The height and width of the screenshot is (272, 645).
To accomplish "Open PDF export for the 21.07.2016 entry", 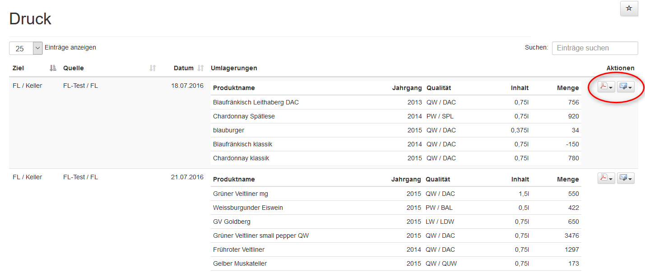I will point(606,178).
